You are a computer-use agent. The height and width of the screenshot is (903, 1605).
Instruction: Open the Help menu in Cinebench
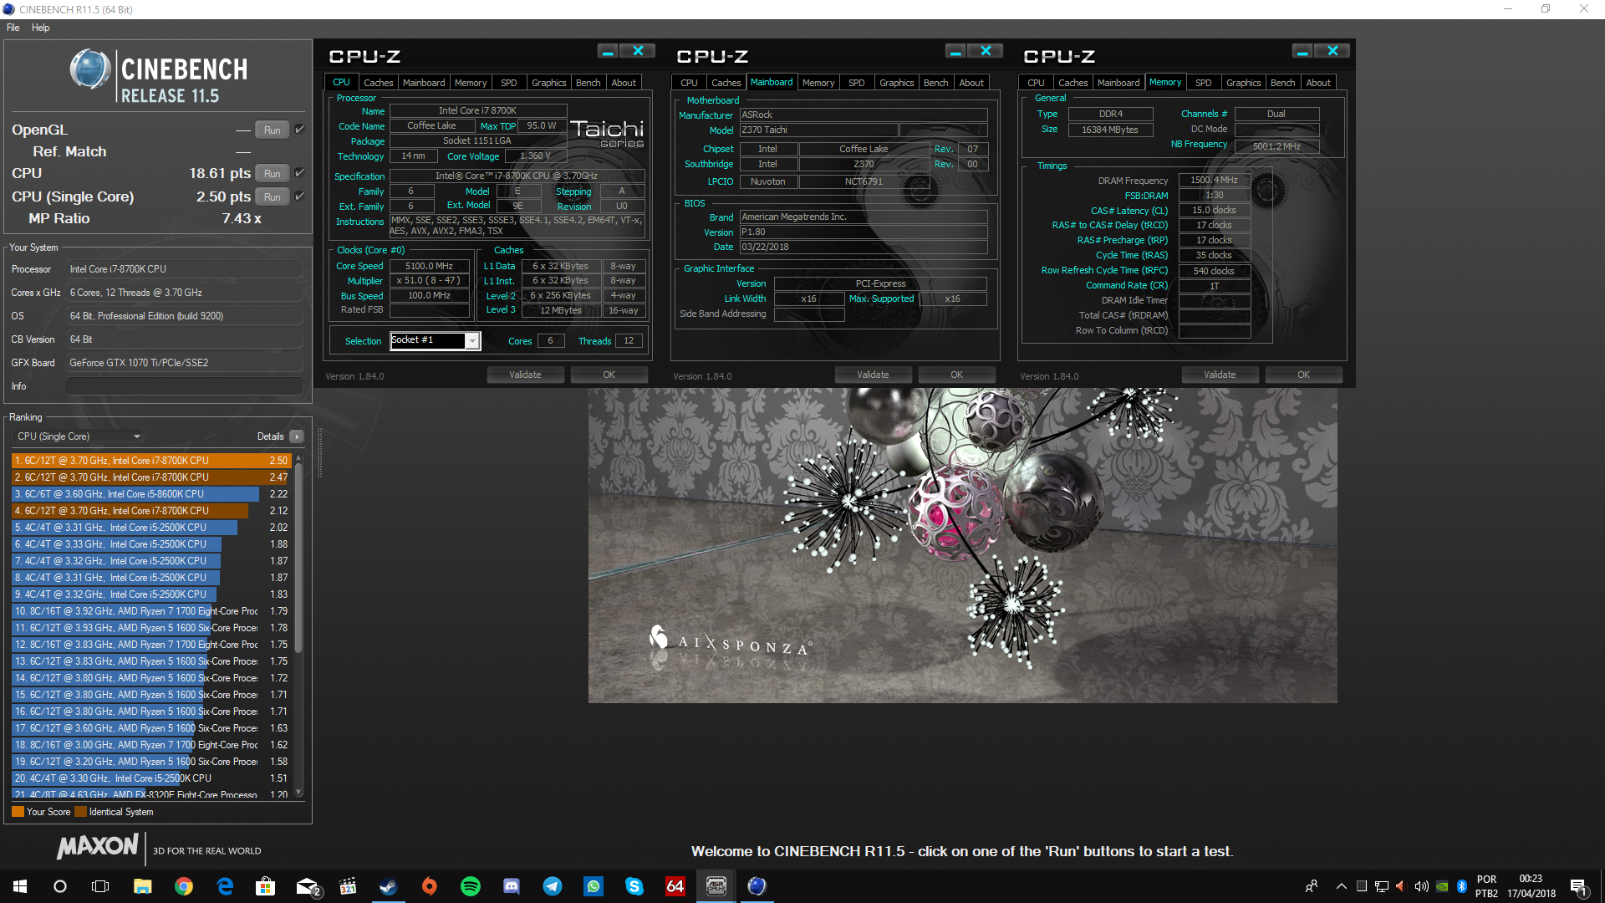(x=41, y=28)
